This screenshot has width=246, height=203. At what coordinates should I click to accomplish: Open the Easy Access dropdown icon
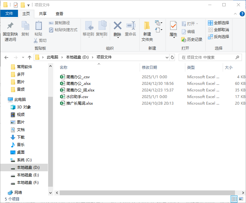pyautogui.click(x=159, y=30)
